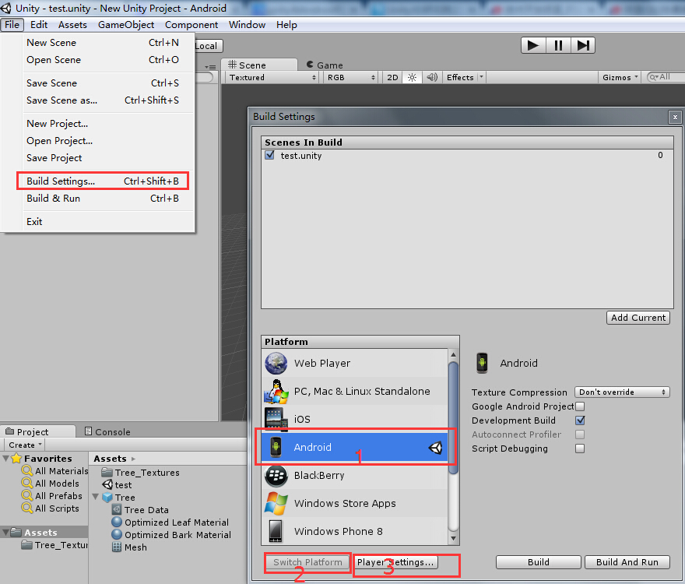Click scene search All field

pos(666,77)
